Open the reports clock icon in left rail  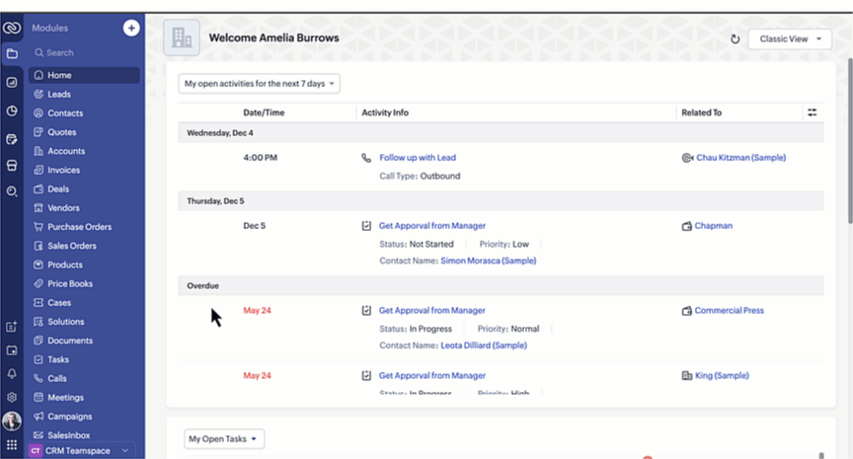(x=12, y=111)
